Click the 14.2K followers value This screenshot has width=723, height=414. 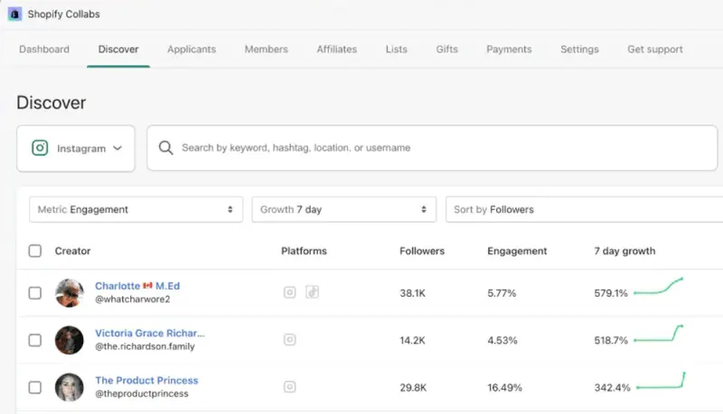413,340
